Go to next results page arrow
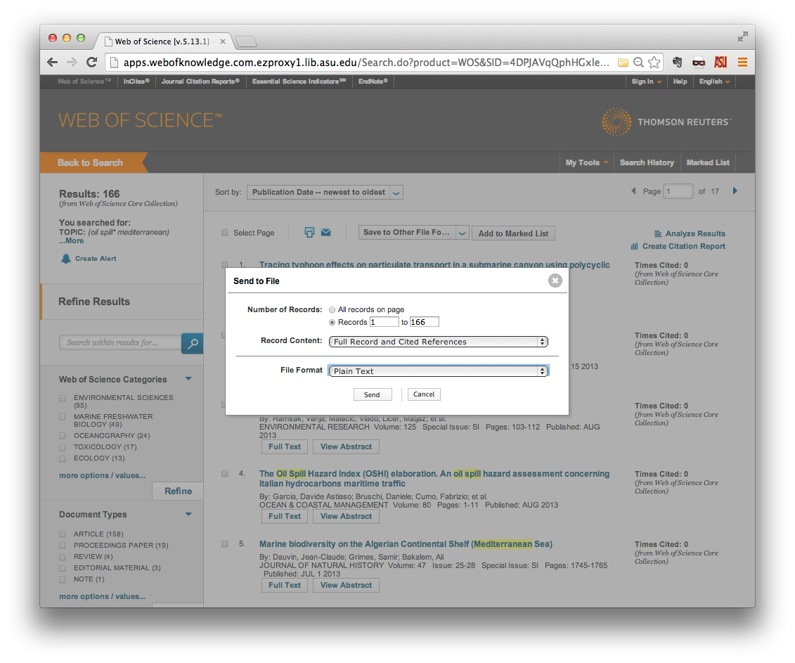Screen dimensions: 795x663 coord(735,191)
